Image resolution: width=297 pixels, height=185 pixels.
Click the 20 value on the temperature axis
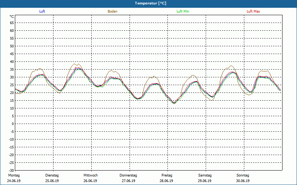pyautogui.click(x=12, y=93)
